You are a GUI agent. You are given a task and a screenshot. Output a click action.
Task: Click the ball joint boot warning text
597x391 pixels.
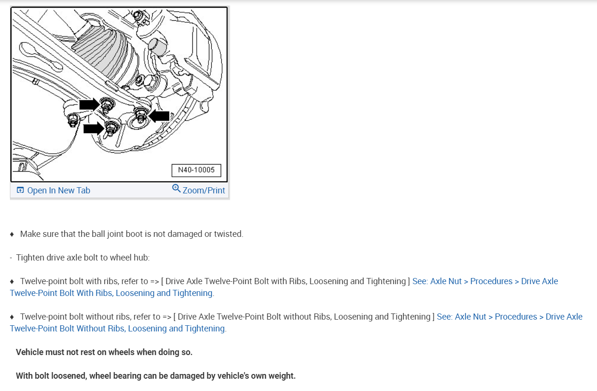pyautogui.click(x=132, y=234)
